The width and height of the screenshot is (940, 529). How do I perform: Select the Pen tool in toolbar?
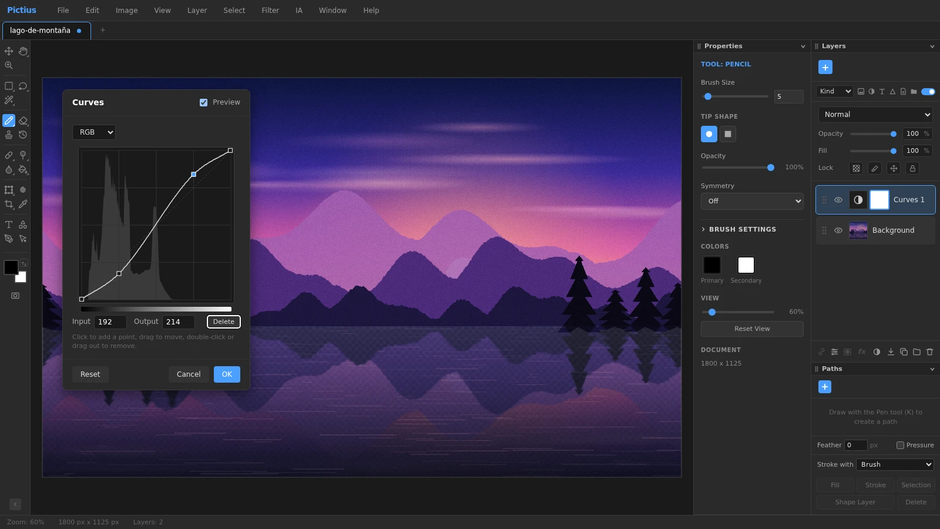coord(9,239)
